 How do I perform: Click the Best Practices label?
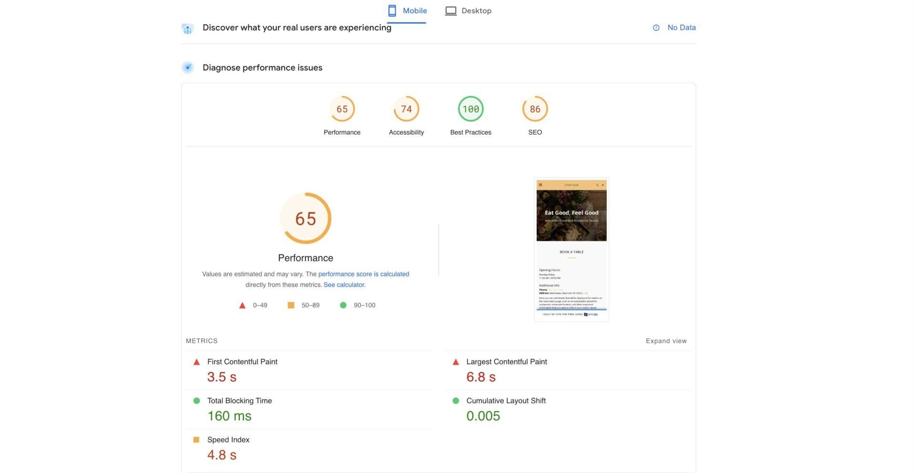pyautogui.click(x=471, y=132)
